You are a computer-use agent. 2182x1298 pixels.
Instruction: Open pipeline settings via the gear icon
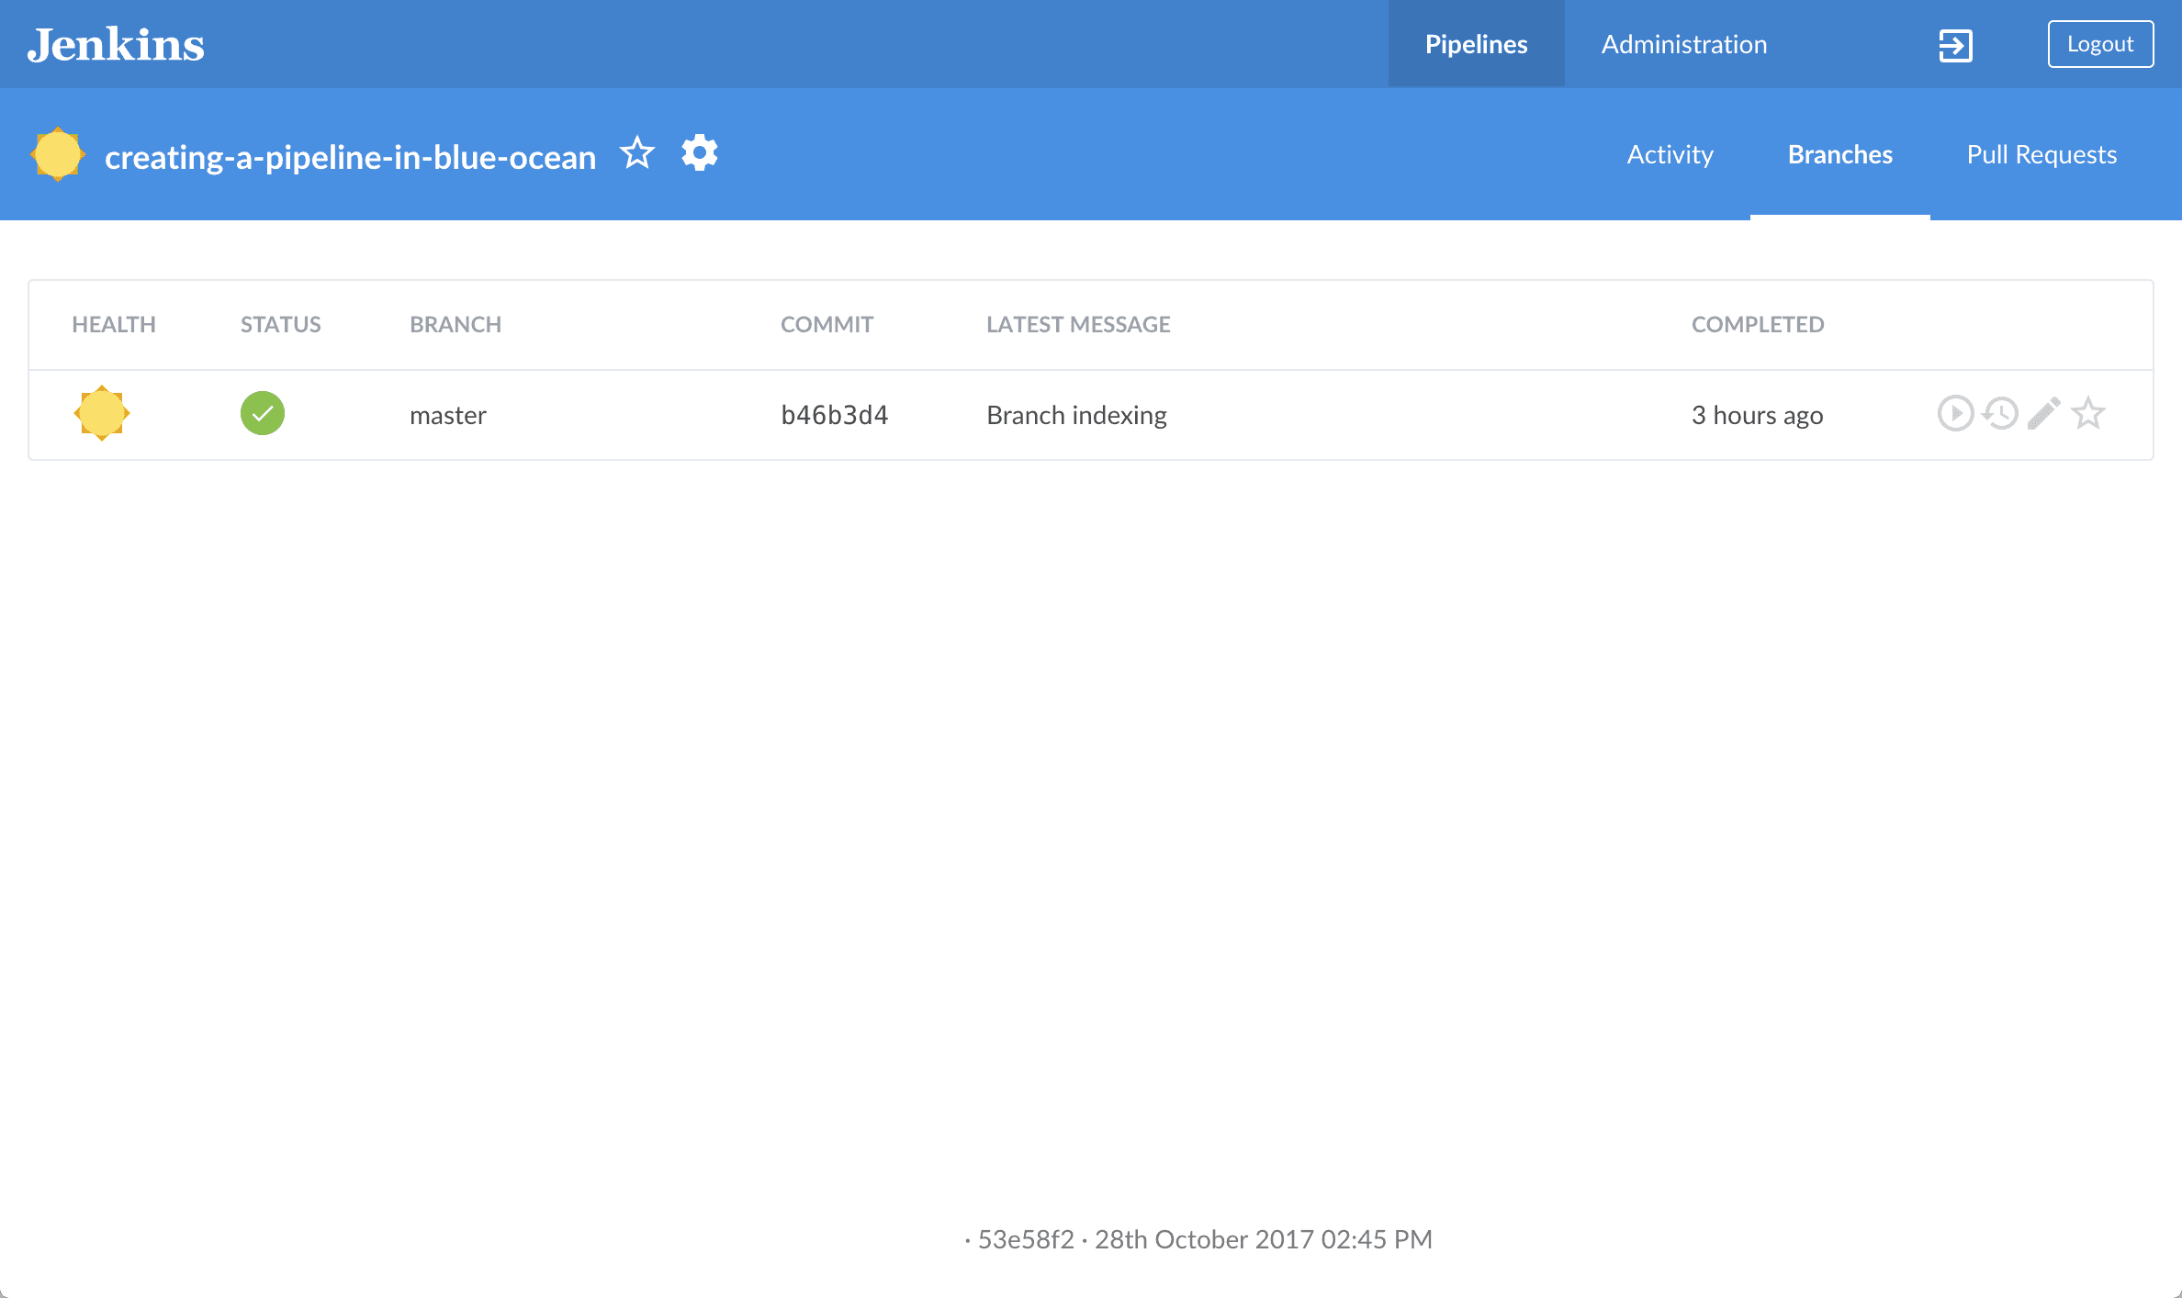699,152
